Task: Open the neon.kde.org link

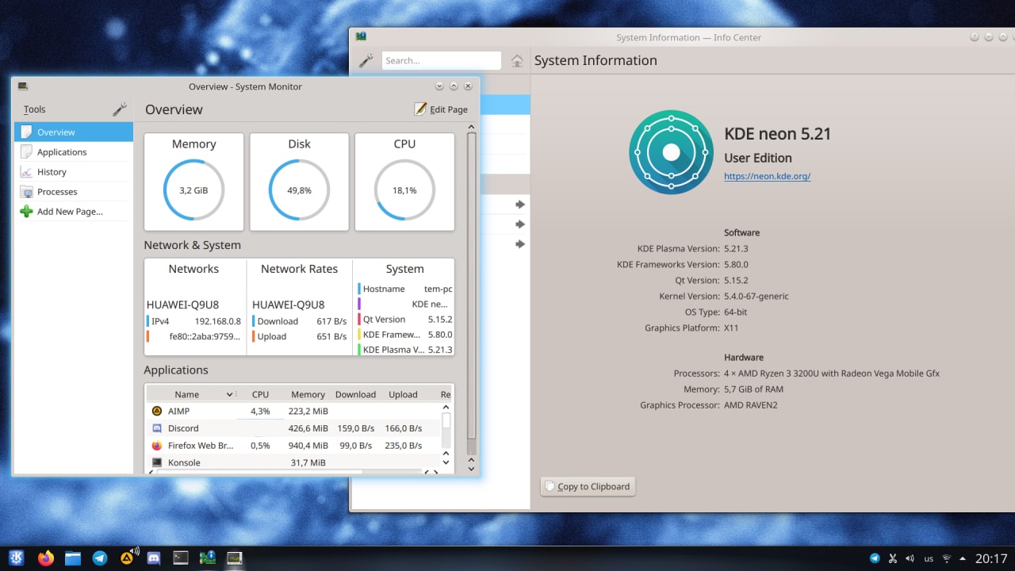Action: click(x=767, y=176)
